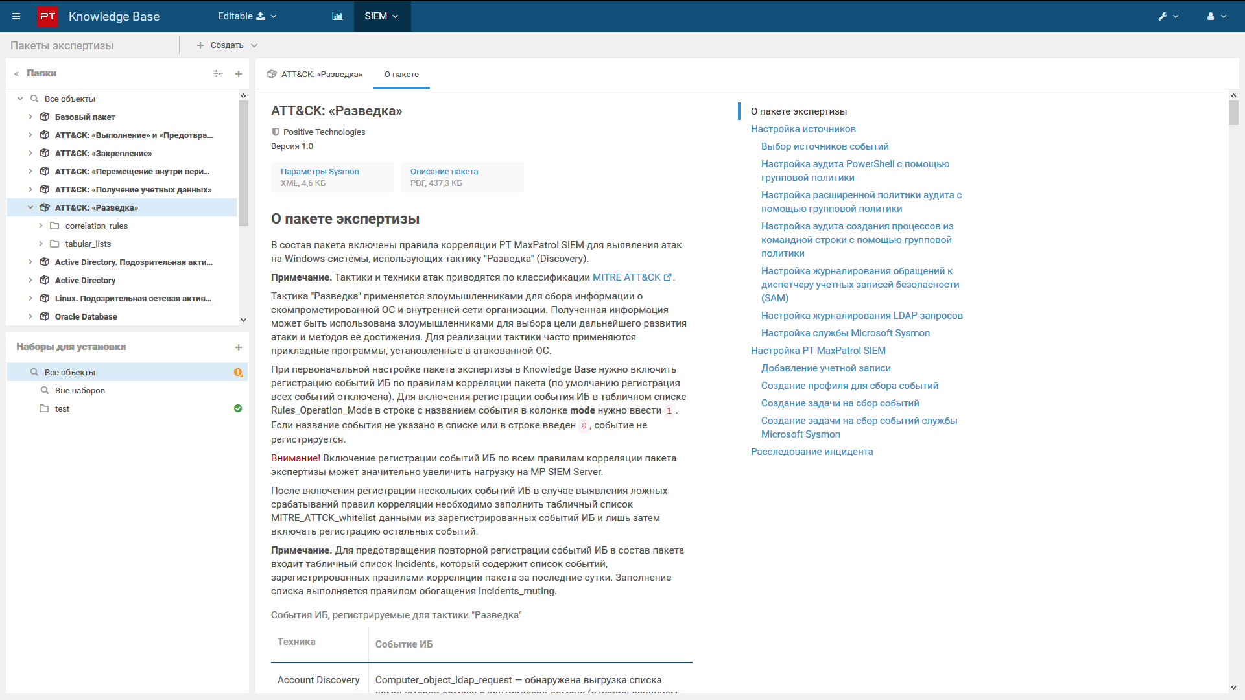Open the chart dashboard icon
This screenshot has width=1245, height=700.
337,16
